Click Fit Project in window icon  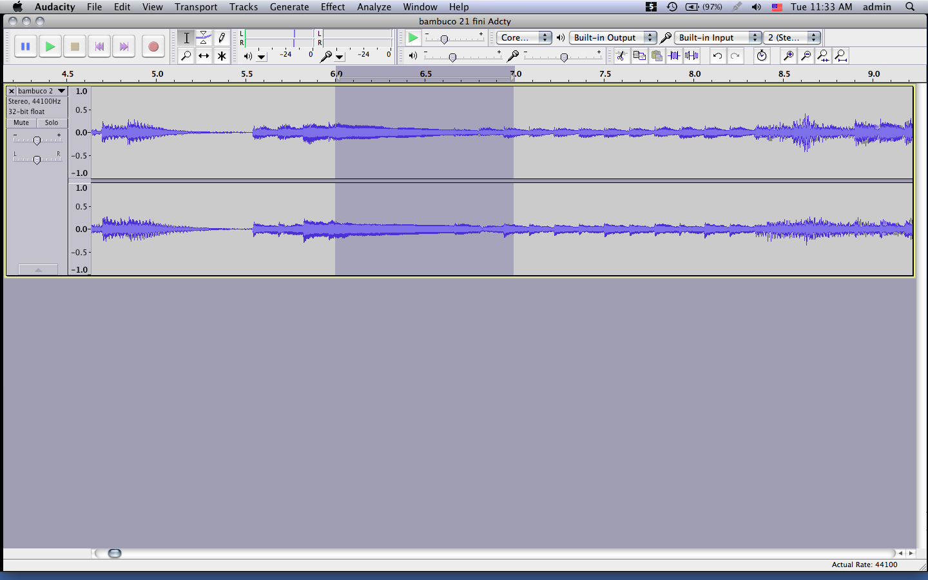pos(840,56)
